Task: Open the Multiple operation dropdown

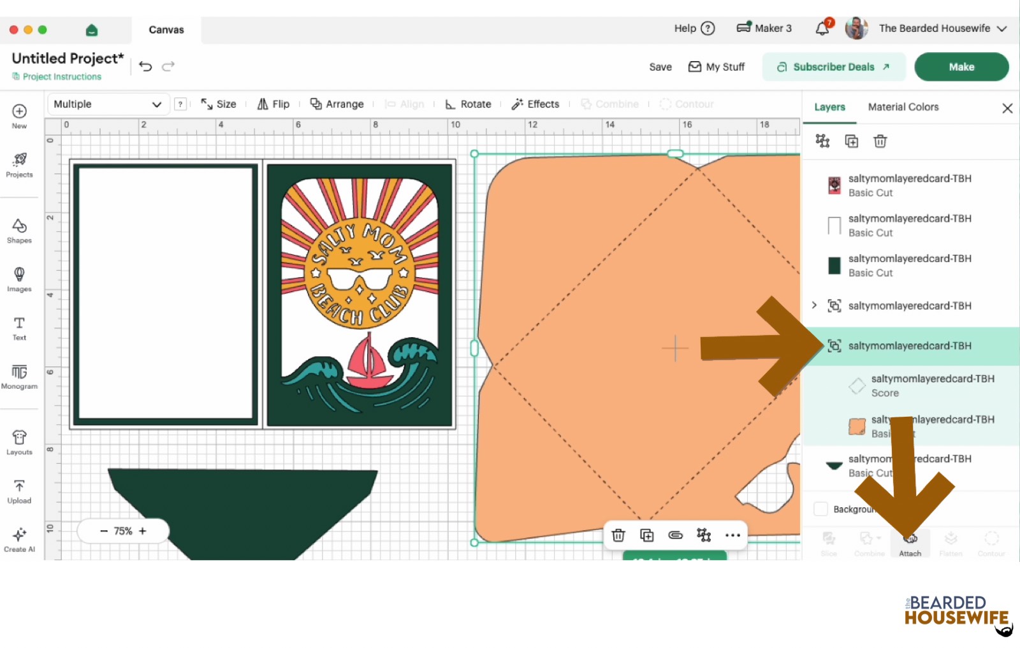Action: [108, 104]
